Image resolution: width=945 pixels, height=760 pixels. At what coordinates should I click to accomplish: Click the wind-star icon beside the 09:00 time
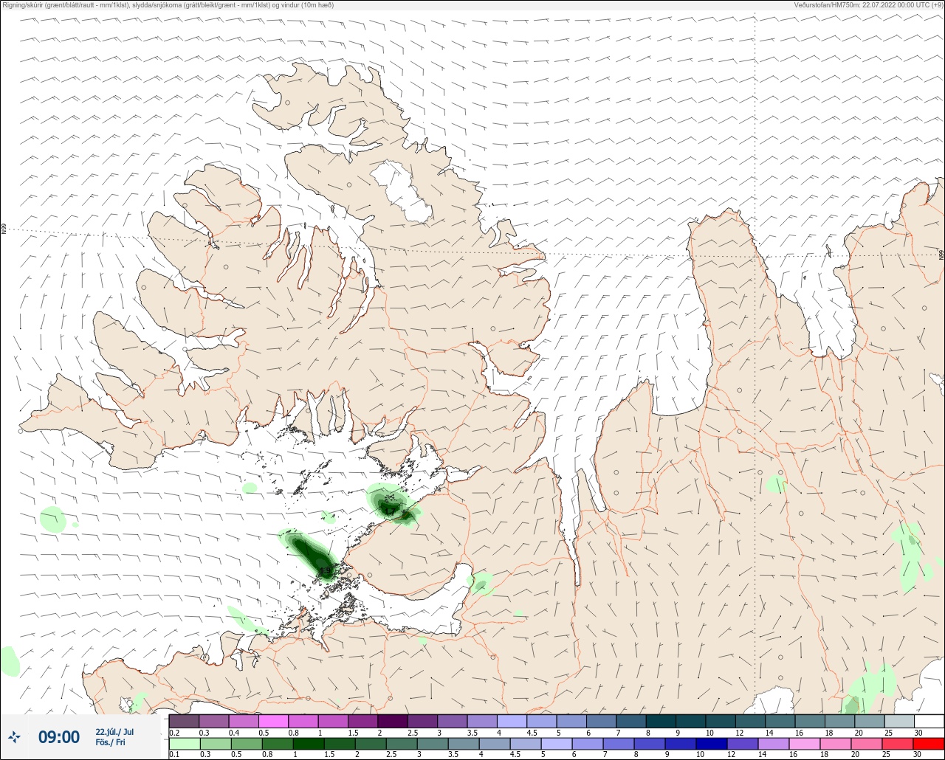click(14, 737)
